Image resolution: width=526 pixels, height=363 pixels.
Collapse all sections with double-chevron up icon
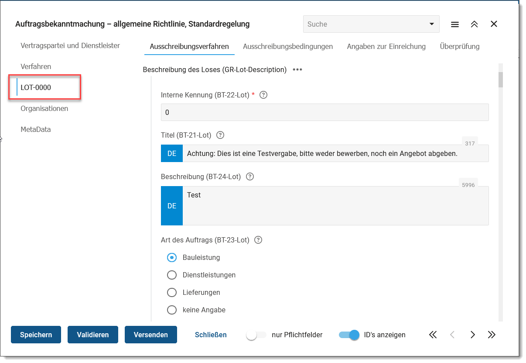click(474, 24)
